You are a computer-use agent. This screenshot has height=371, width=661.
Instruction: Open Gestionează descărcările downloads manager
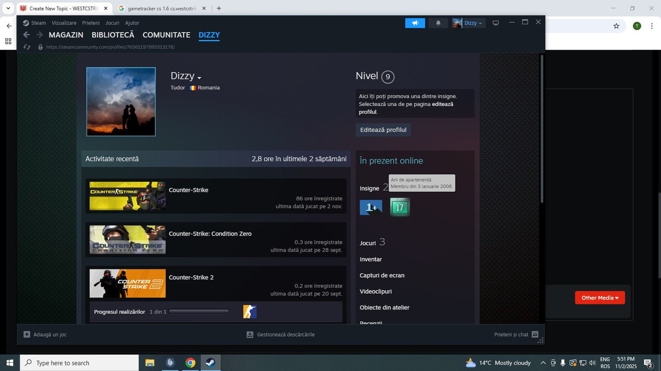click(280, 334)
